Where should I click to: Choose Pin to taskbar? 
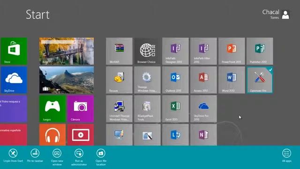pos(35,155)
